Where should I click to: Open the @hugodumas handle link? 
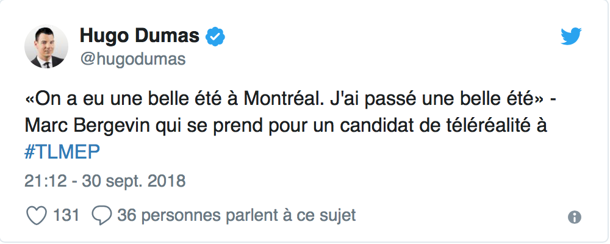coord(132,59)
